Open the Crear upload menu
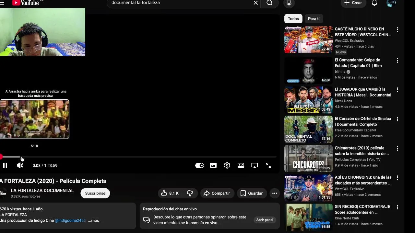Image resolution: width=415 pixels, height=233 pixels. [x=353, y=3]
